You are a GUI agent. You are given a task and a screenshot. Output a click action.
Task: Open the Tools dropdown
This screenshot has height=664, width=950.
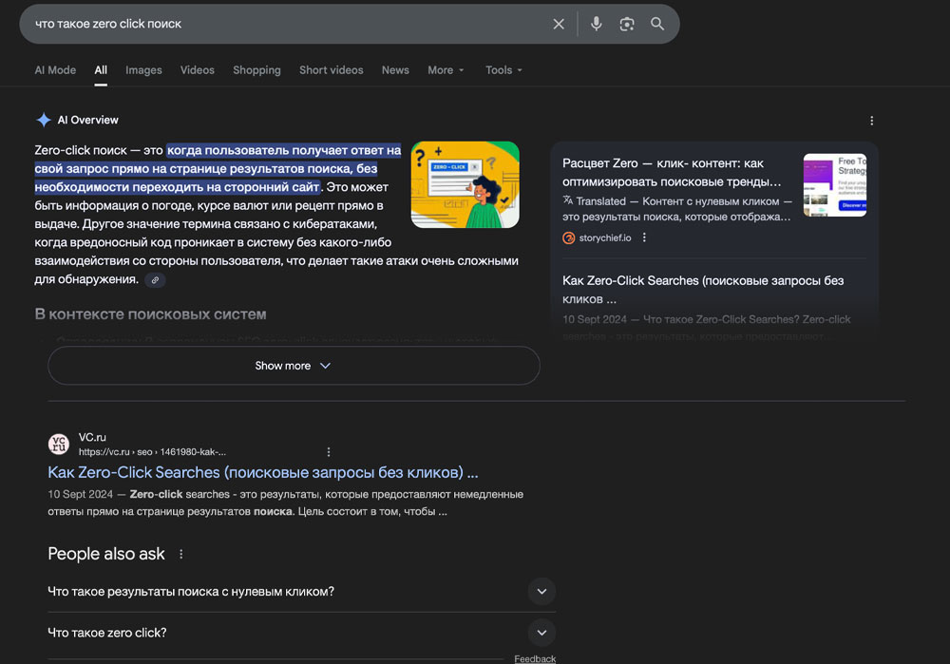tap(503, 70)
